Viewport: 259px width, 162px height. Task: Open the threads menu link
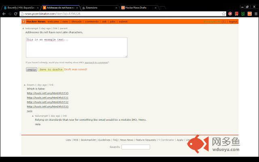[x=76, y=21]
